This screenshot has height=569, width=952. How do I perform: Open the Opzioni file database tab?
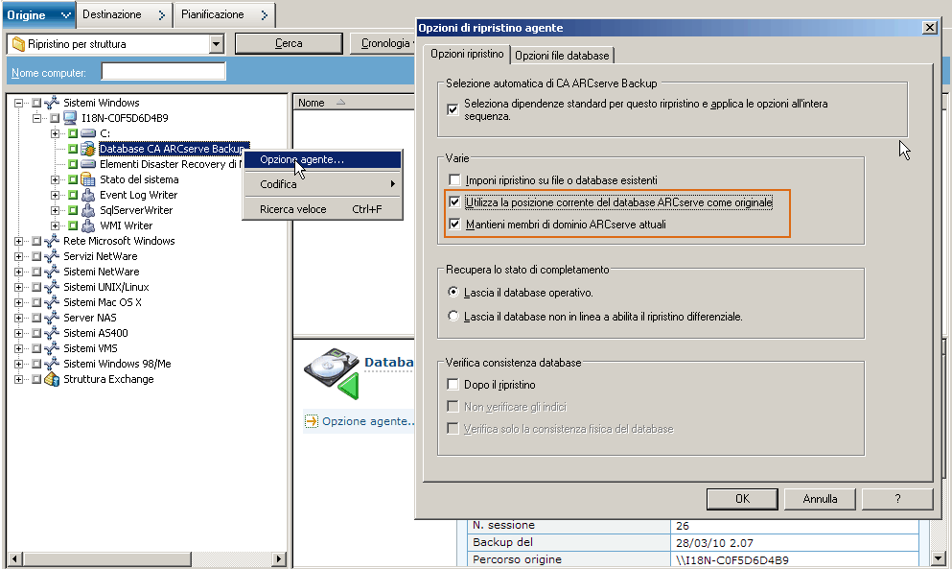562,56
